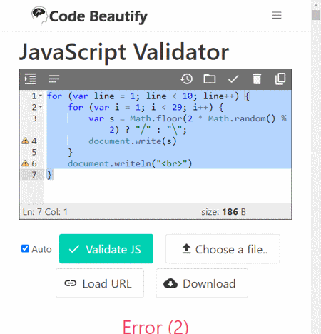Collapse the code fold arrow on line 2
Image resolution: width=321 pixels, height=334 pixels.
(x=41, y=107)
